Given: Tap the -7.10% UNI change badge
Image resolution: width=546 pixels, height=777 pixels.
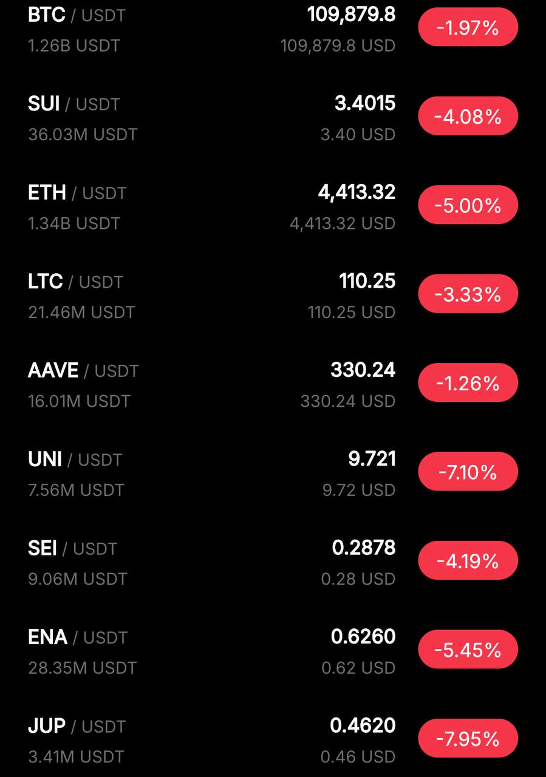Looking at the screenshot, I should pyautogui.click(x=468, y=472).
